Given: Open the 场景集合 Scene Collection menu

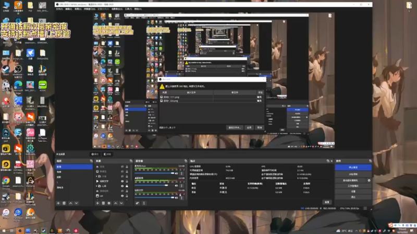Looking at the screenshot, I should click(117, 9).
